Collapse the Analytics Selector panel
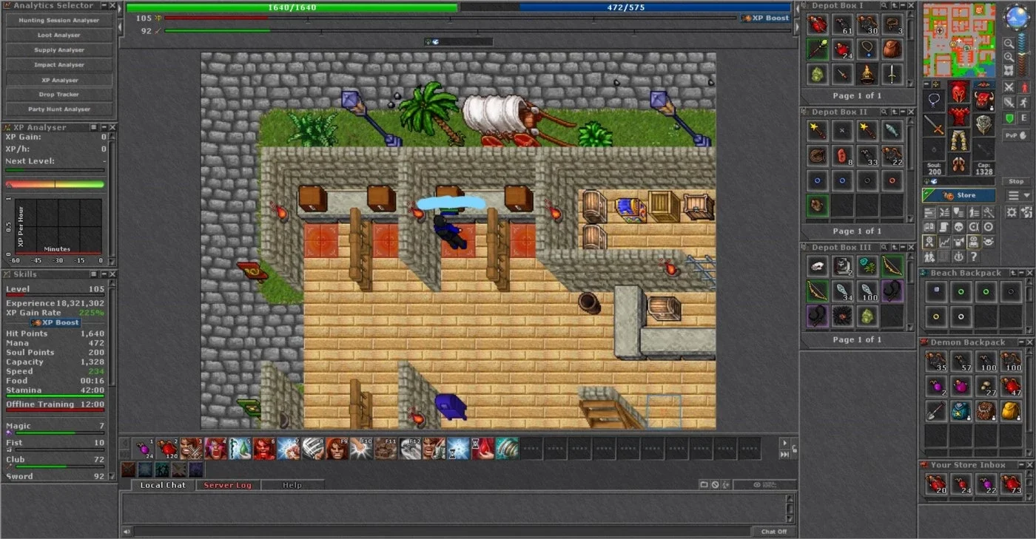The width and height of the screenshot is (1036, 539). [x=103, y=6]
